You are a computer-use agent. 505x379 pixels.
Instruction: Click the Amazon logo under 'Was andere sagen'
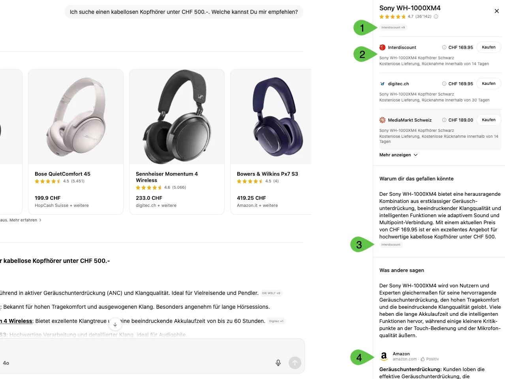[384, 356]
